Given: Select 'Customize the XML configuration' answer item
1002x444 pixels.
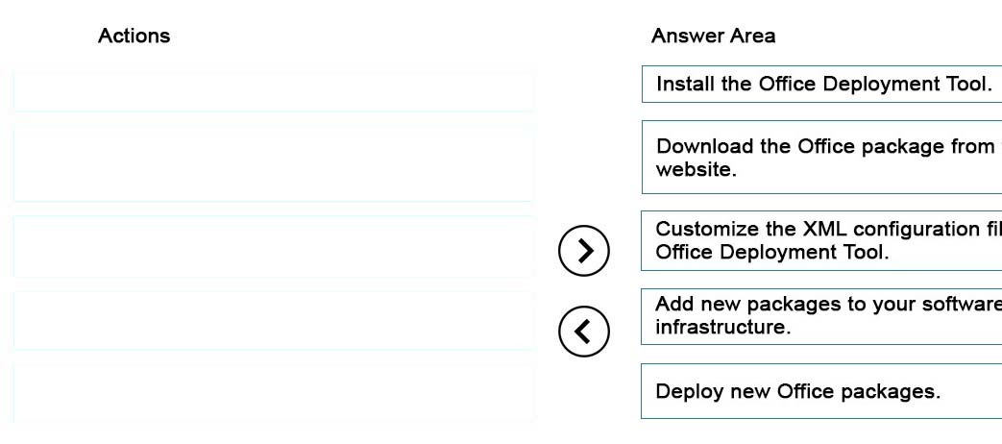Looking at the screenshot, I should pos(821,240).
